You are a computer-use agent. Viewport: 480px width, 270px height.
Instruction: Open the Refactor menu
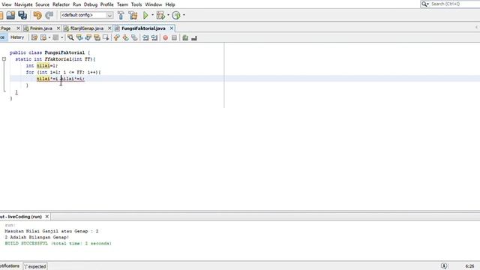[61, 4]
